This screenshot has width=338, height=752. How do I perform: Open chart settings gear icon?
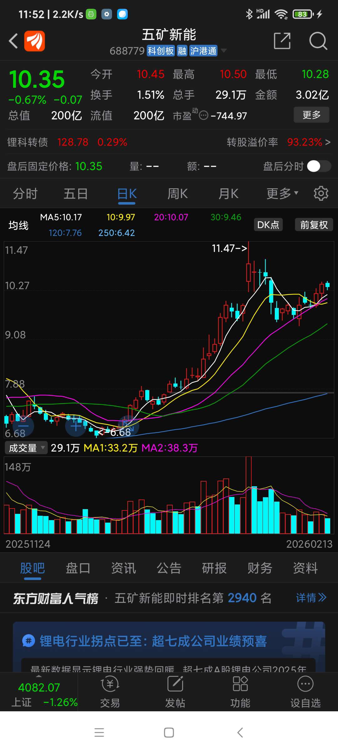click(321, 193)
